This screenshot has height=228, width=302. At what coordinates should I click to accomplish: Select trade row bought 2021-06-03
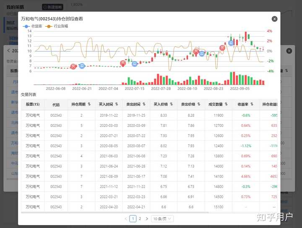(149, 156)
